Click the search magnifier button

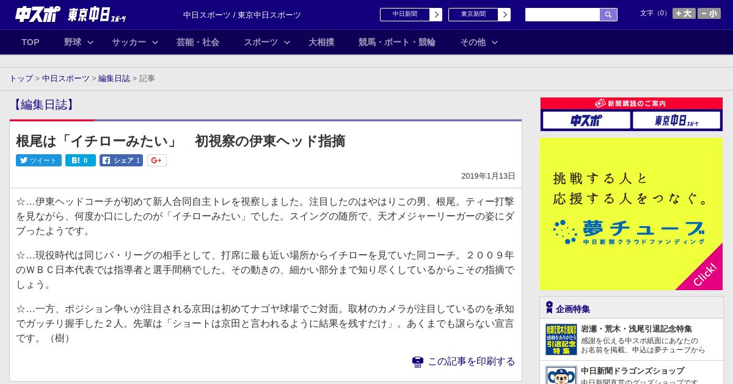pos(608,15)
